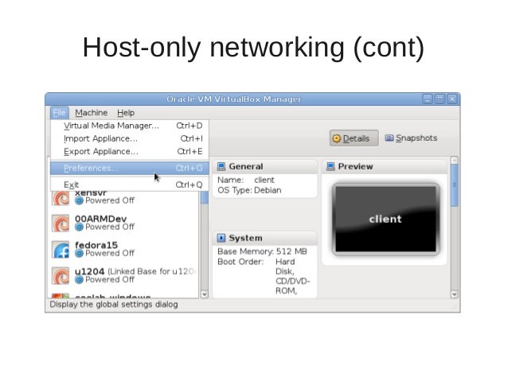Open the File menu

coord(59,113)
